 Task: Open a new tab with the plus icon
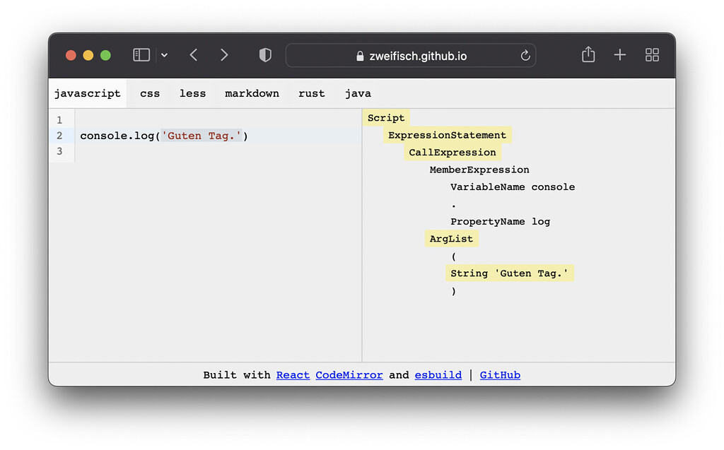619,54
